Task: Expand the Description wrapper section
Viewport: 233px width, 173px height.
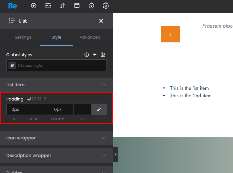Action: pos(57,155)
